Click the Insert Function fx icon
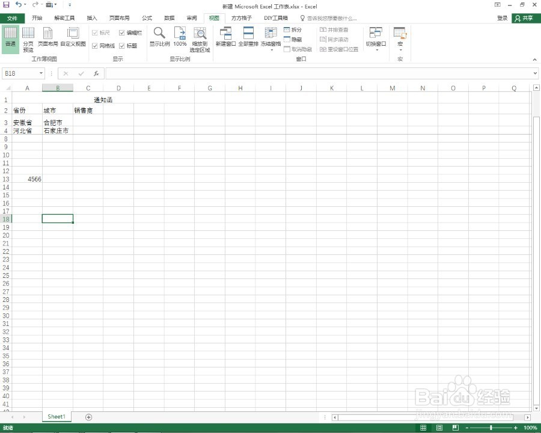This screenshot has width=541, height=433. (x=96, y=73)
